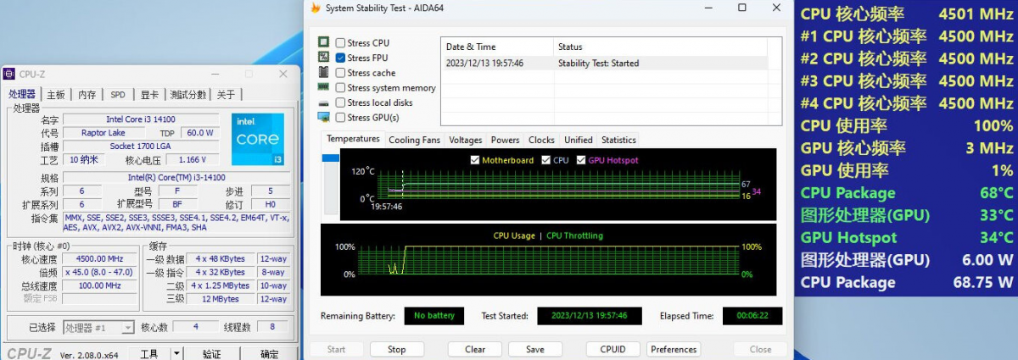The width and height of the screenshot is (1018, 360).
Task: Open the Statistics tab in AIDA64
Action: (x=618, y=140)
